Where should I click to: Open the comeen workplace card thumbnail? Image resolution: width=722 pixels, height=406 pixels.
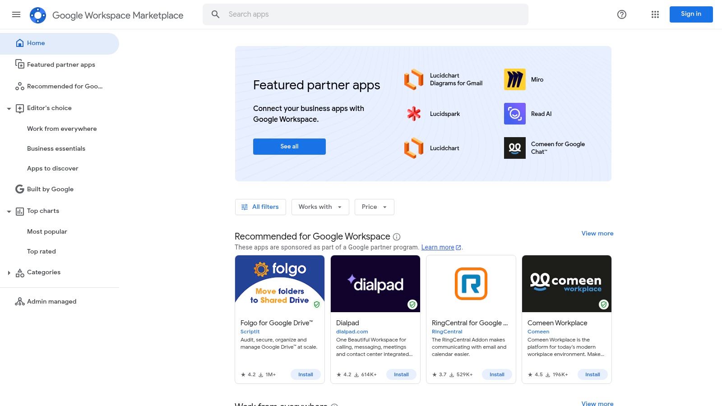(x=567, y=284)
